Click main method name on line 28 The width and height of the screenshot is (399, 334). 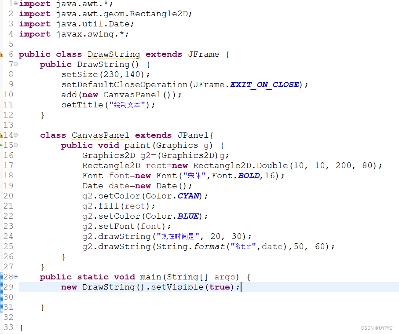[150, 277]
